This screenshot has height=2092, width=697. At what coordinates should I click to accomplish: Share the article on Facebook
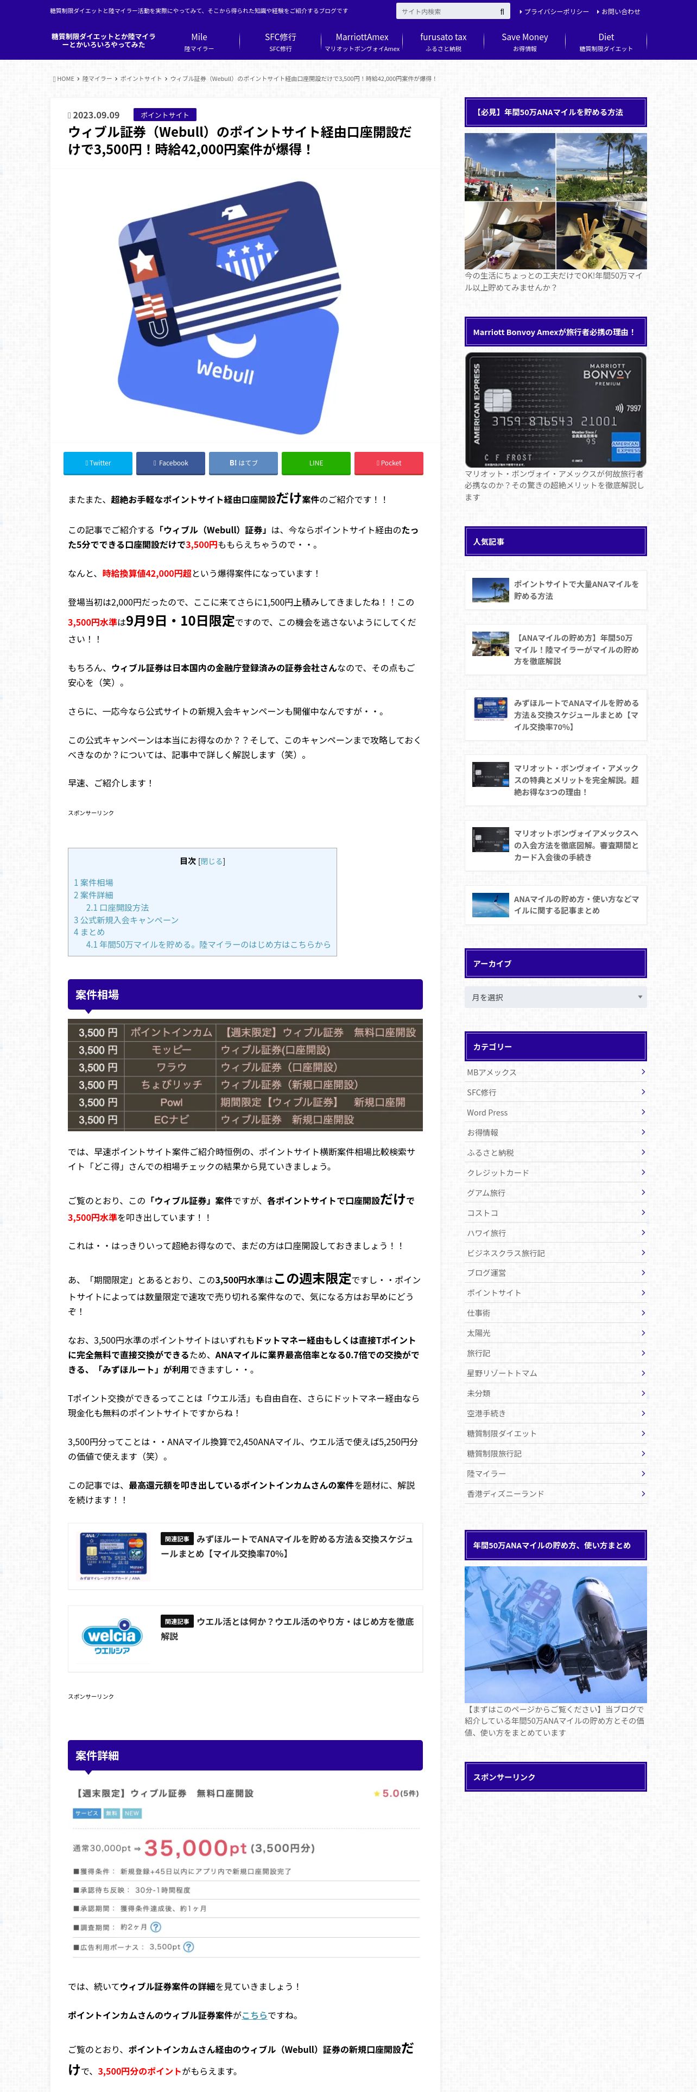tap(170, 463)
